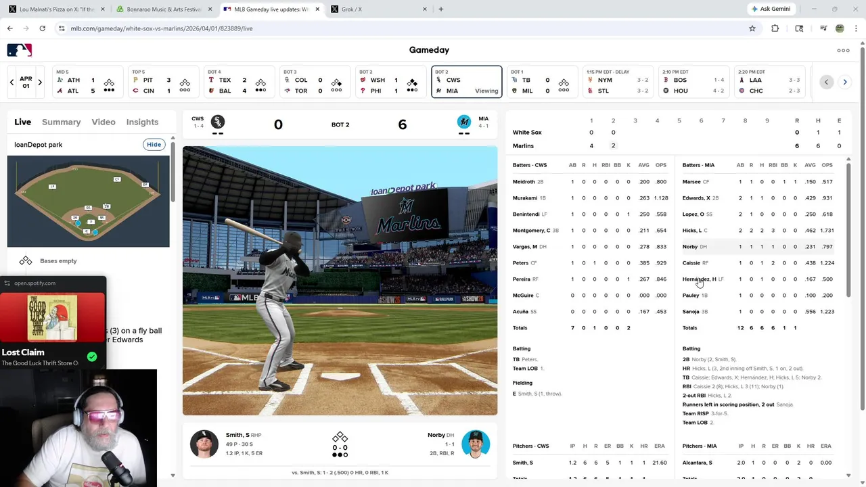Switch to the Grok / X tab
The width and height of the screenshot is (866, 487).
click(379, 9)
